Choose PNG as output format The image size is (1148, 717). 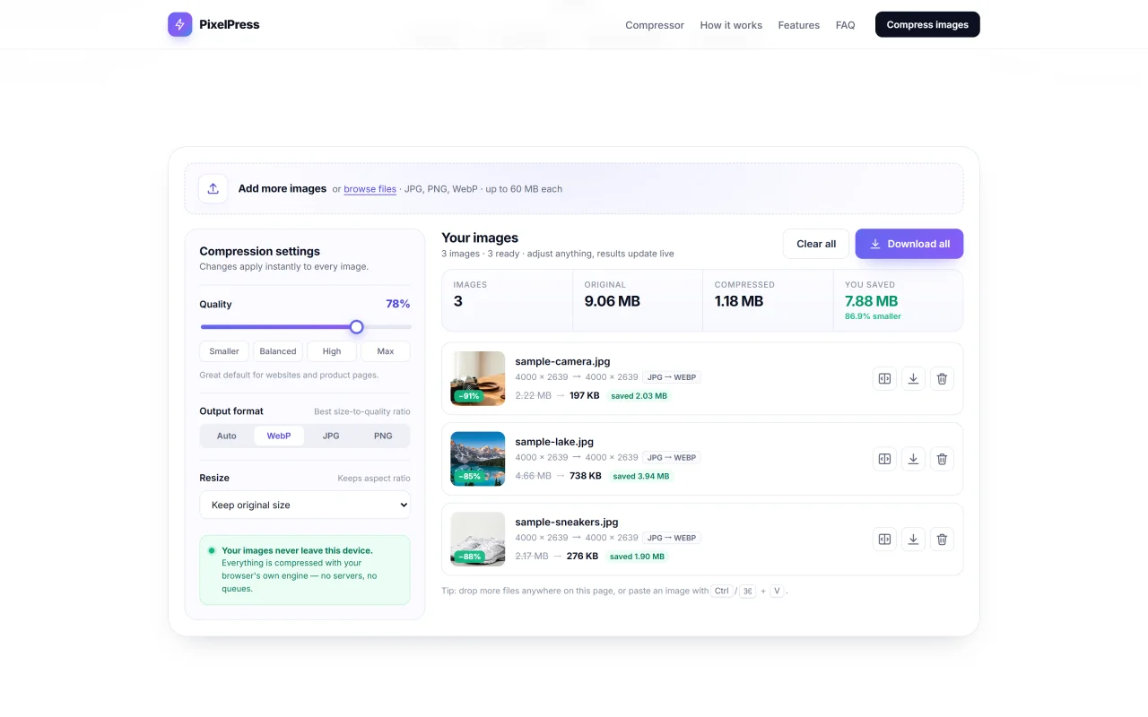[383, 436]
